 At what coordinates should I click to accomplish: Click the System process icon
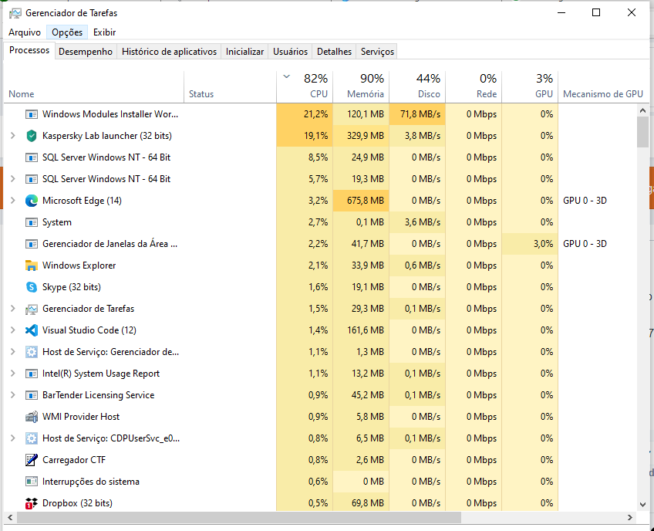[x=32, y=222]
